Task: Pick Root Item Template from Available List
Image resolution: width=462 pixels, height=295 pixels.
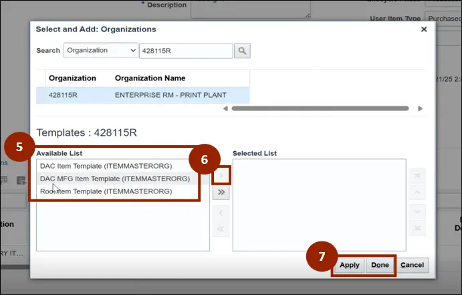Action: click(106, 191)
